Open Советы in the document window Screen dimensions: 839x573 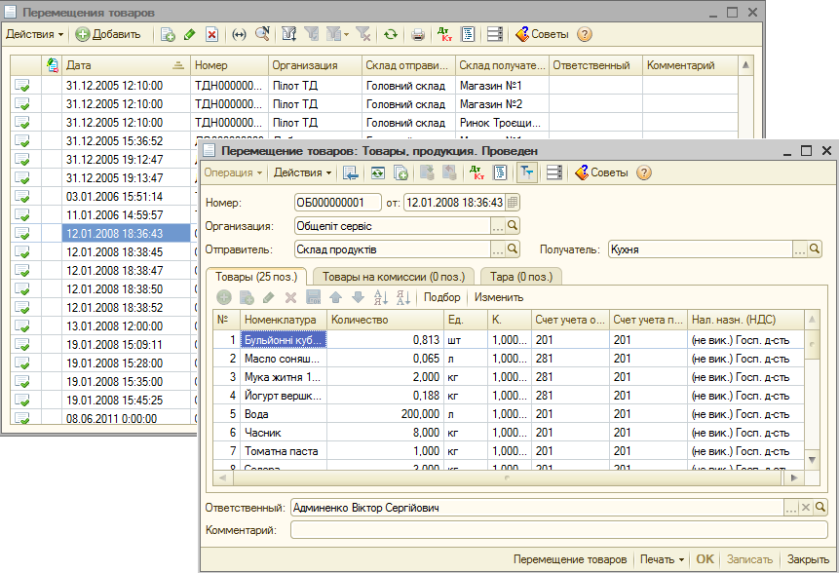(601, 172)
